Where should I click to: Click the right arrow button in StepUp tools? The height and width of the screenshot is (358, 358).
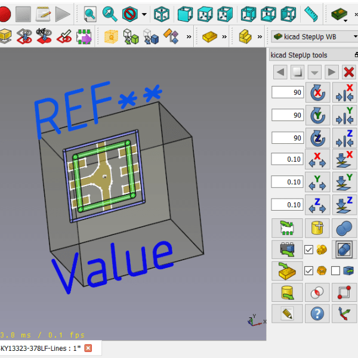coord(332,72)
